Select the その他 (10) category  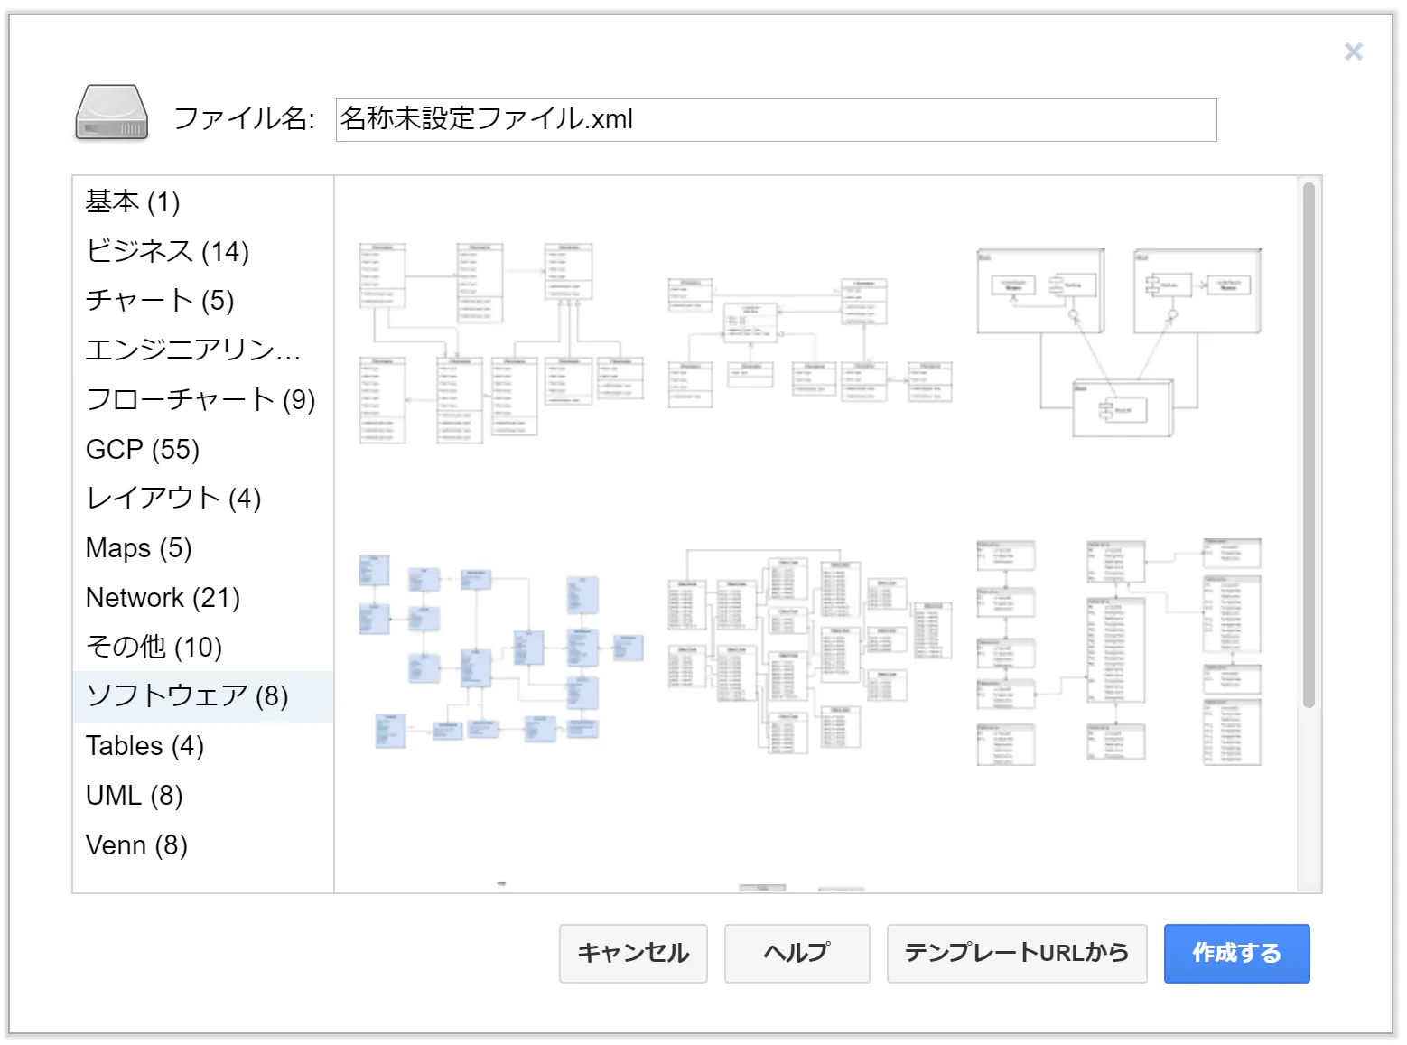(x=202, y=647)
